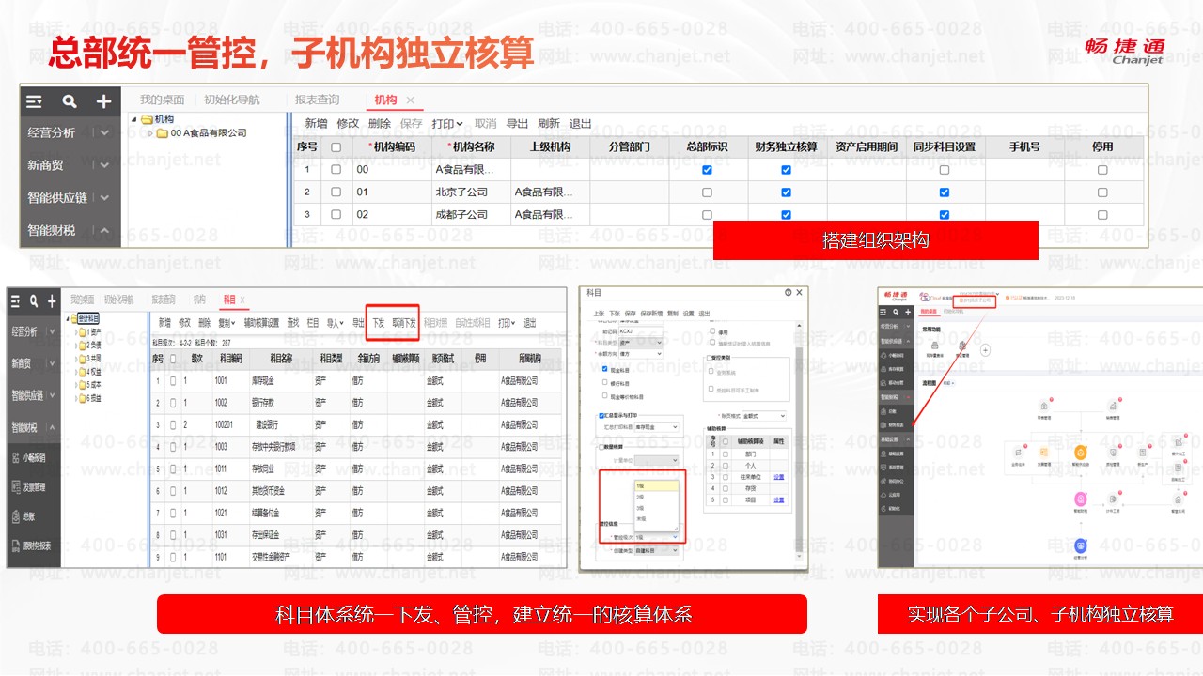Viewport: 1203px width, 676px height.
Task: Open the 导入 dropdown in the 科目 list toolbar
Action: (335, 323)
